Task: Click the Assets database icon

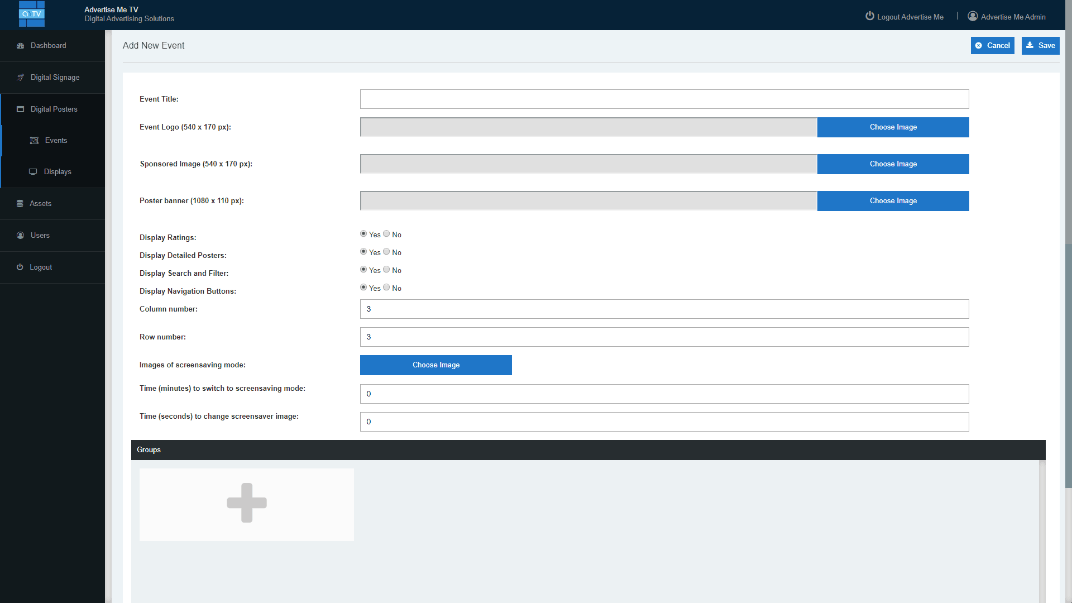Action: click(20, 204)
